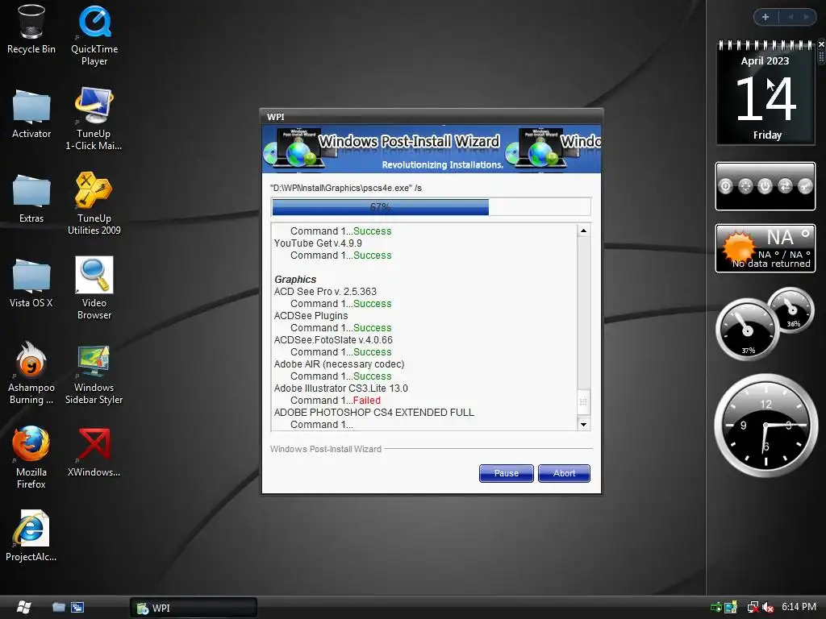Click the red Failed status text
Screen dimensions: 826x619
tap(367, 401)
